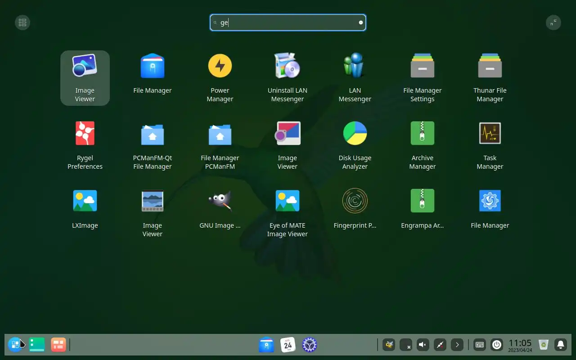This screenshot has height=360, width=576.
Task: Open File Manager PCManFM
Action: pyautogui.click(x=220, y=145)
